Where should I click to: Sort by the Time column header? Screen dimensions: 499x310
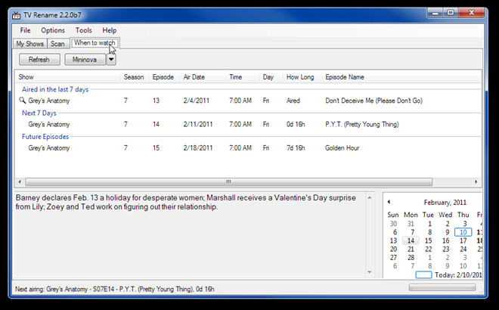coord(243,77)
